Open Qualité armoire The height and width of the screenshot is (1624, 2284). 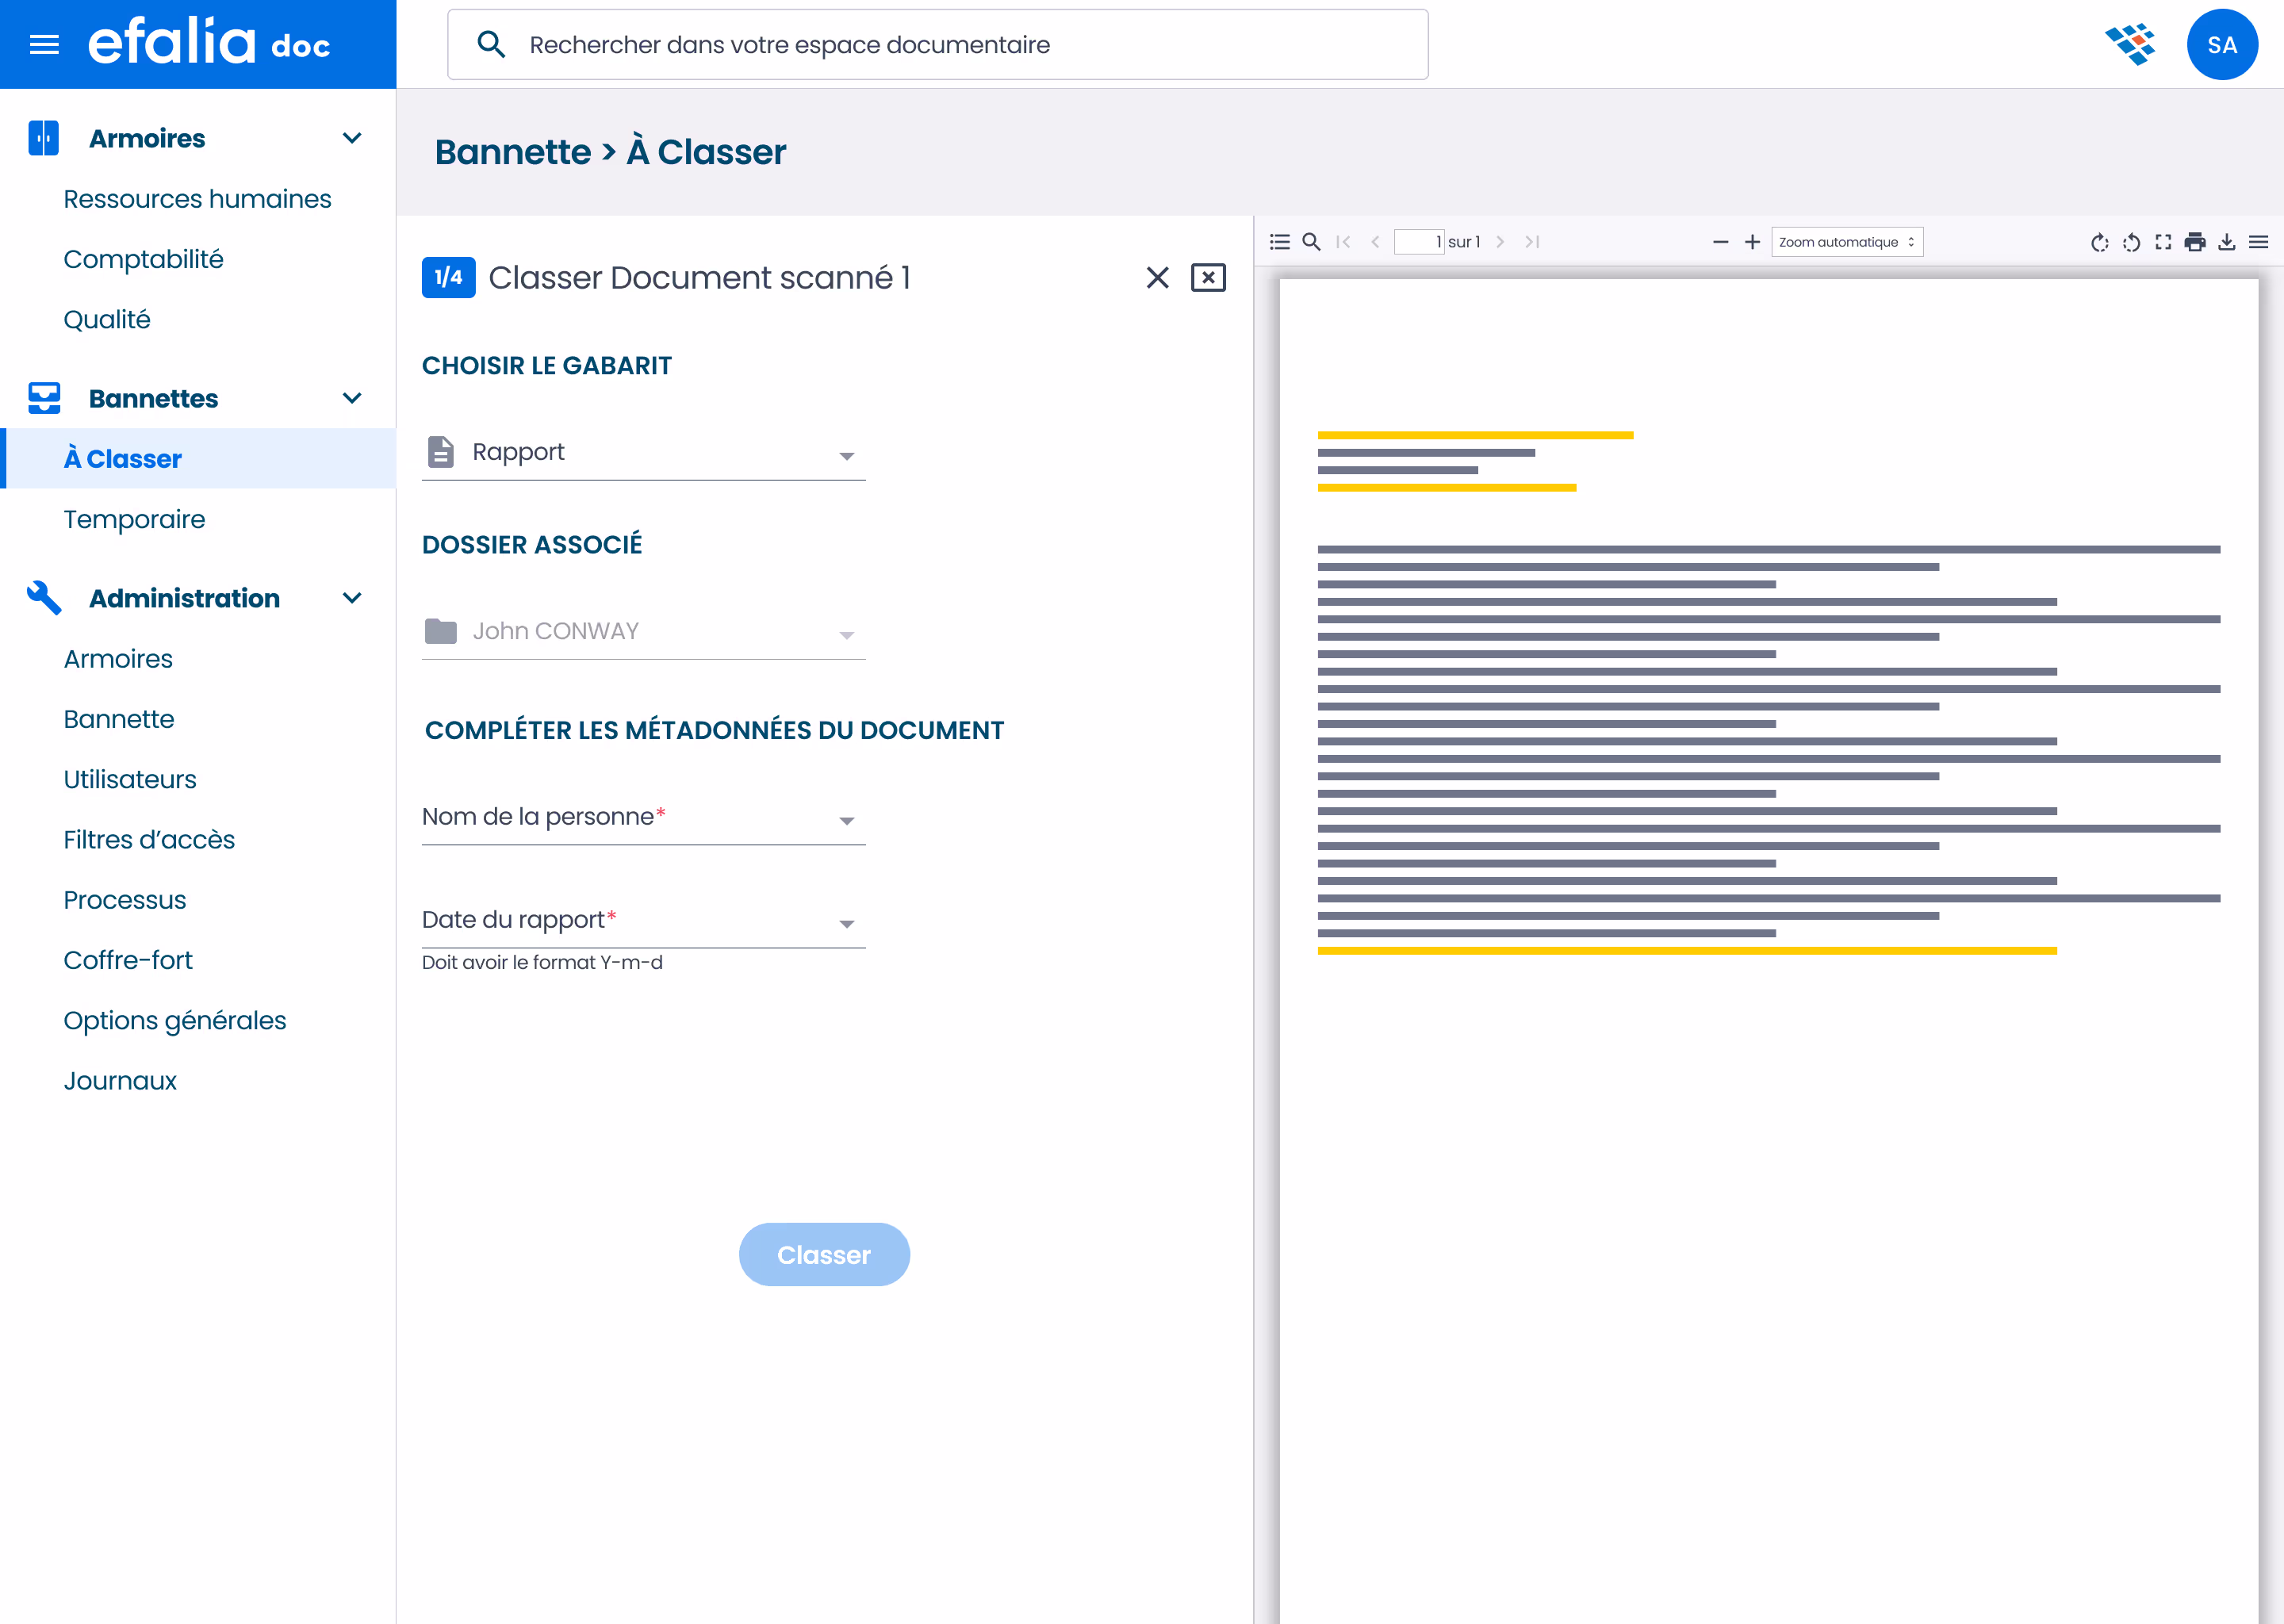pos(106,319)
